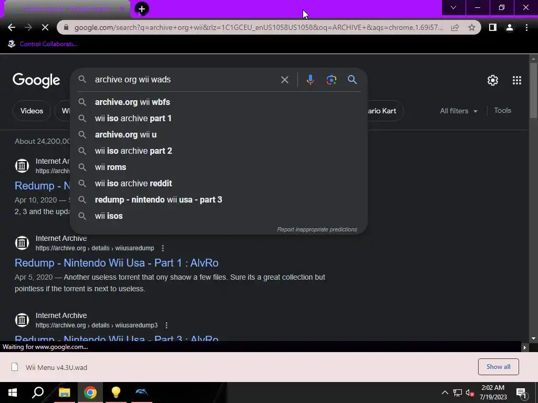
Task: Open Windows taskbar search
Action: 38,393
